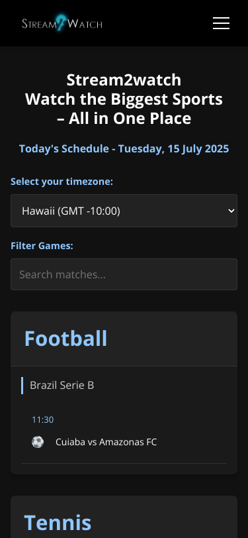The width and height of the screenshot is (248, 538).
Task: Open the hamburger navigation menu
Action: (221, 23)
